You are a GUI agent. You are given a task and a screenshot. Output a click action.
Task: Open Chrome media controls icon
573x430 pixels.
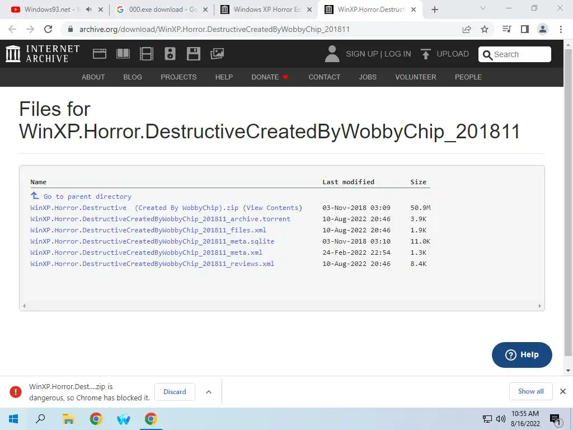click(506, 29)
